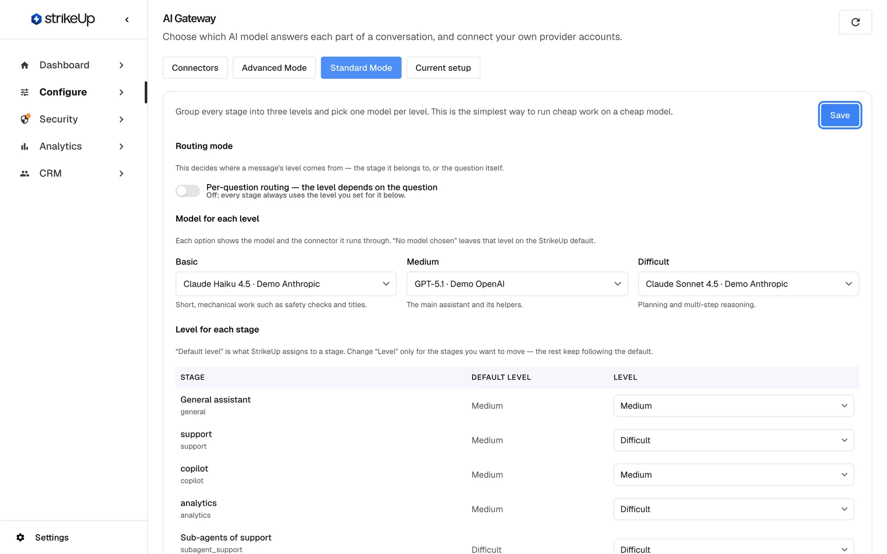Change the copilot stage level dropdown
This screenshot has width=887, height=554.
[x=733, y=475]
